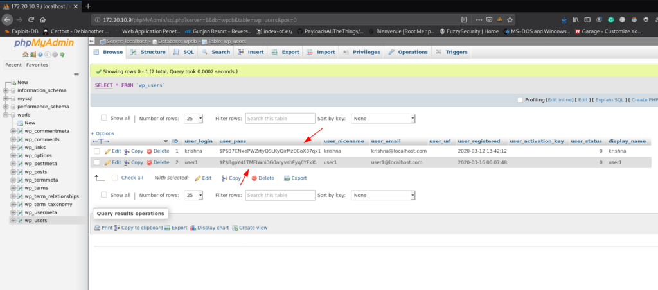The height and width of the screenshot is (290, 658).
Task: Click pencil Edit icon for krishna row
Action: [107, 151]
